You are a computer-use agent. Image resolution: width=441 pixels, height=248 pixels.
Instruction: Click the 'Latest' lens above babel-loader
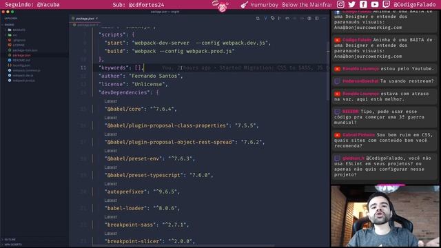[x=110, y=200]
